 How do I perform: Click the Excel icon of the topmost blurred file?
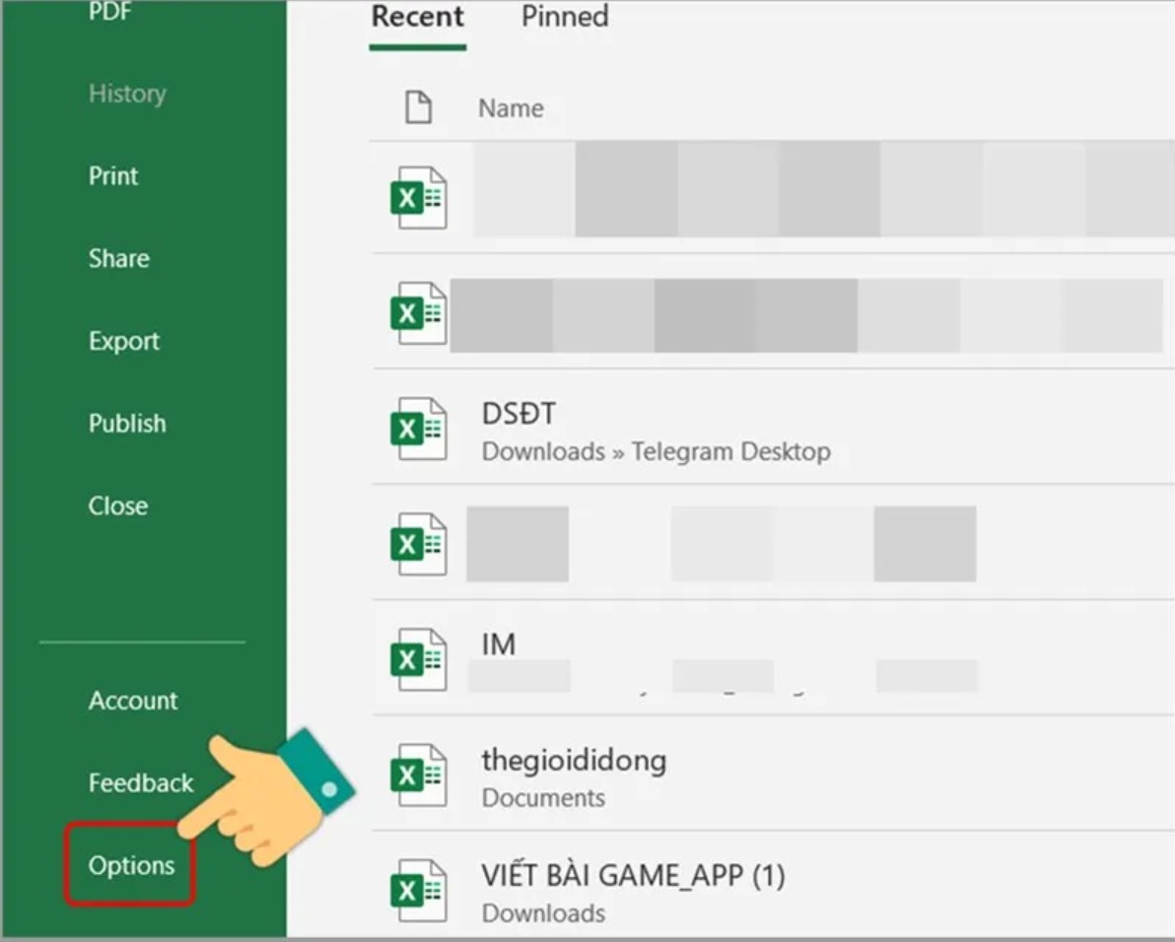[418, 197]
